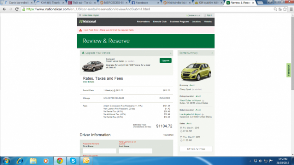Open the zoom magnifier icon in address bar
The image size is (294, 165).
(275, 9)
